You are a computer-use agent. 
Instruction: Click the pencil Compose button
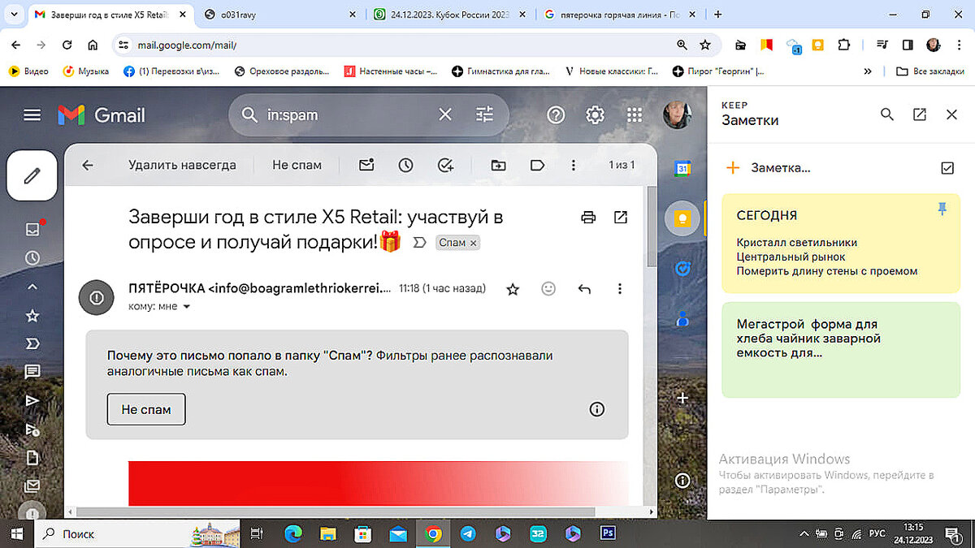tap(32, 175)
